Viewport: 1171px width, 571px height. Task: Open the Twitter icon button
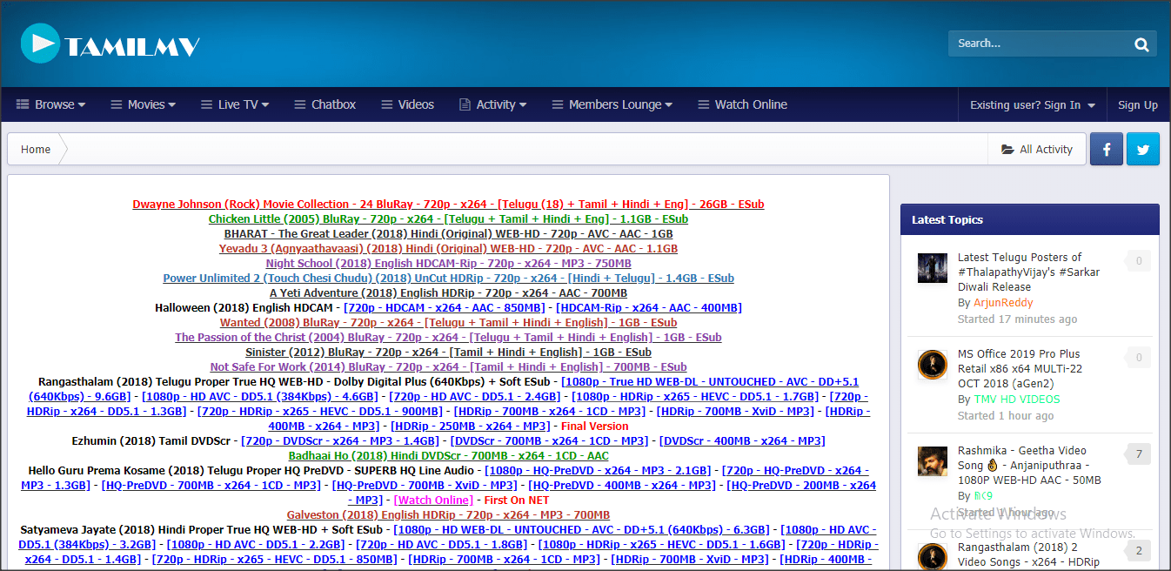point(1143,150)
